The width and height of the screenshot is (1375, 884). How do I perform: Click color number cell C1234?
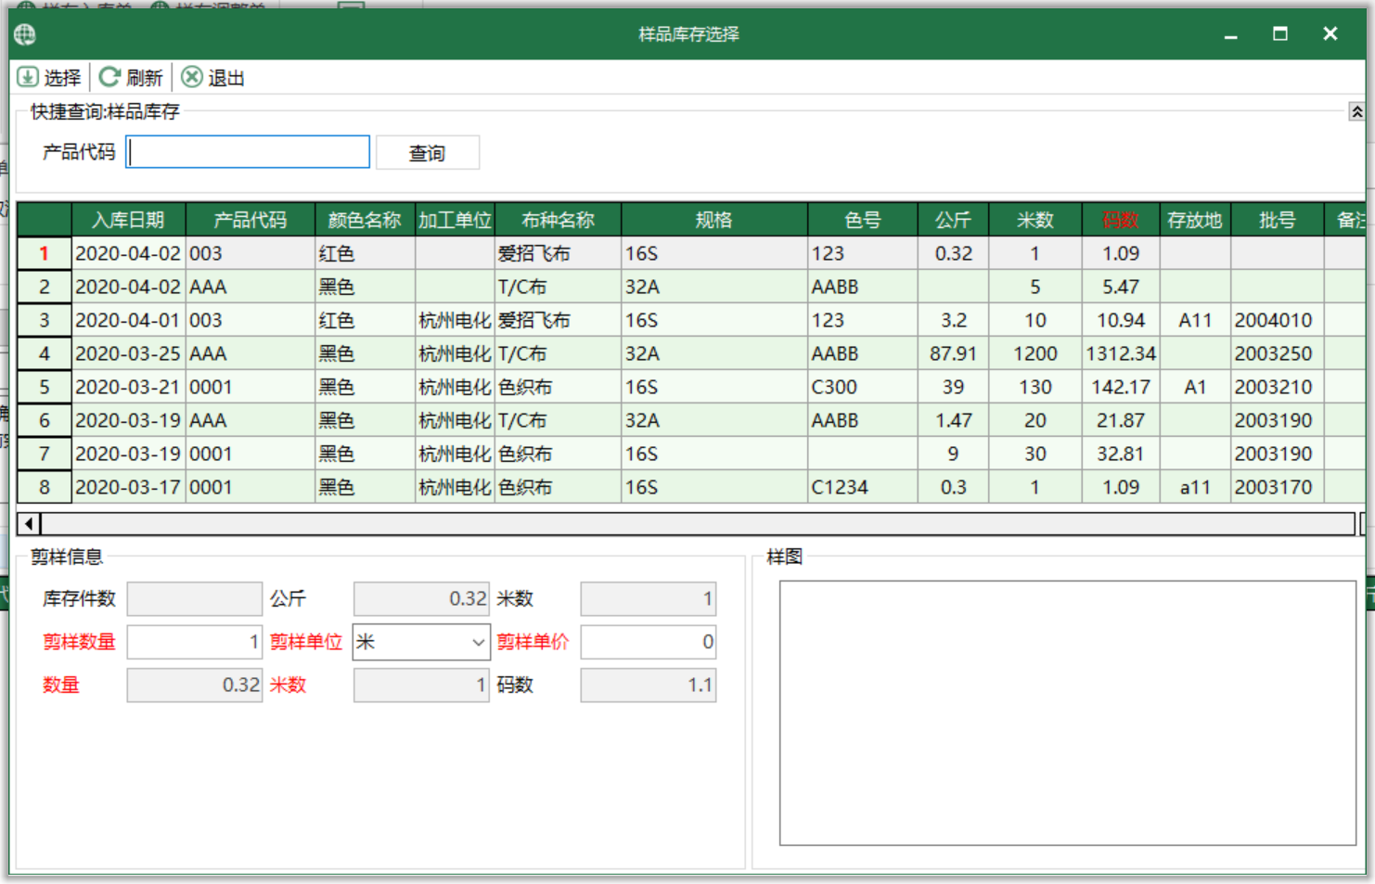[x=863, y=487]
